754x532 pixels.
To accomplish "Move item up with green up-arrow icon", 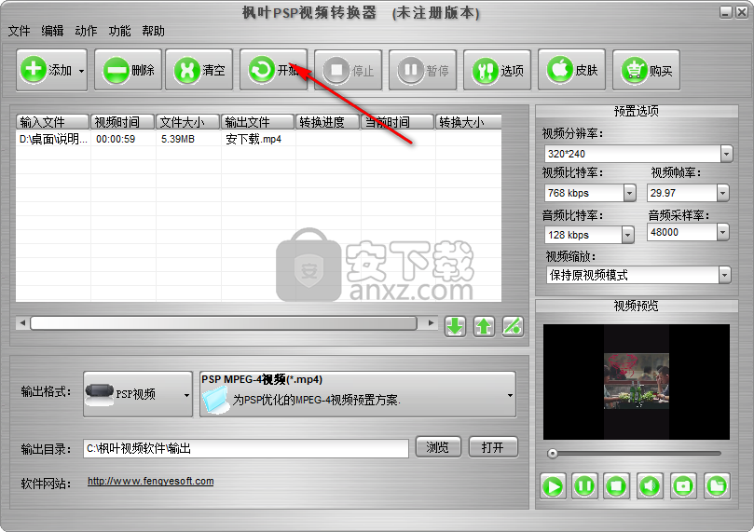I will [x=484, y=327].
